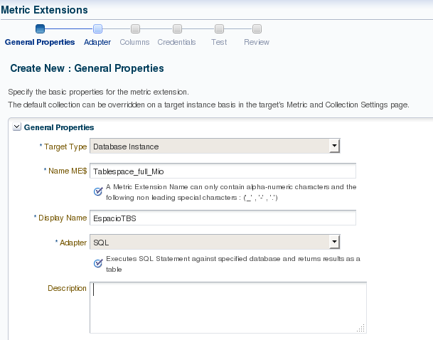Screen dimensions: 433x340
Task: Open the Target Type dropdown
Action: click(x=334, y=147)
